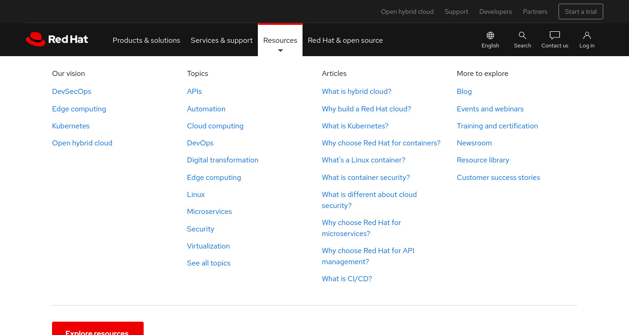Open the Automation topic
This screenshot has width=629, height=335.
pos(206,109)
